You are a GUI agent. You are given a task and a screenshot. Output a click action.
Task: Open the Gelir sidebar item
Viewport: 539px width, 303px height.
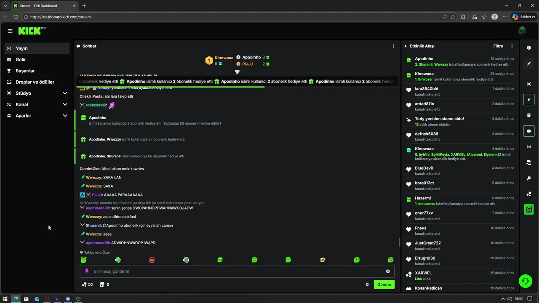[x=37, y=59]
